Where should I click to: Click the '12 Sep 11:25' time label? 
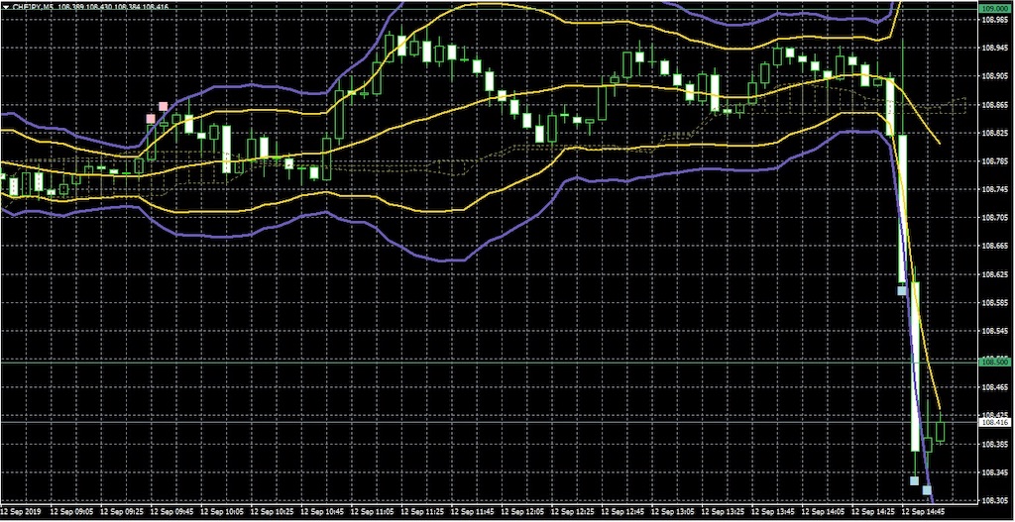pos(421,511)
